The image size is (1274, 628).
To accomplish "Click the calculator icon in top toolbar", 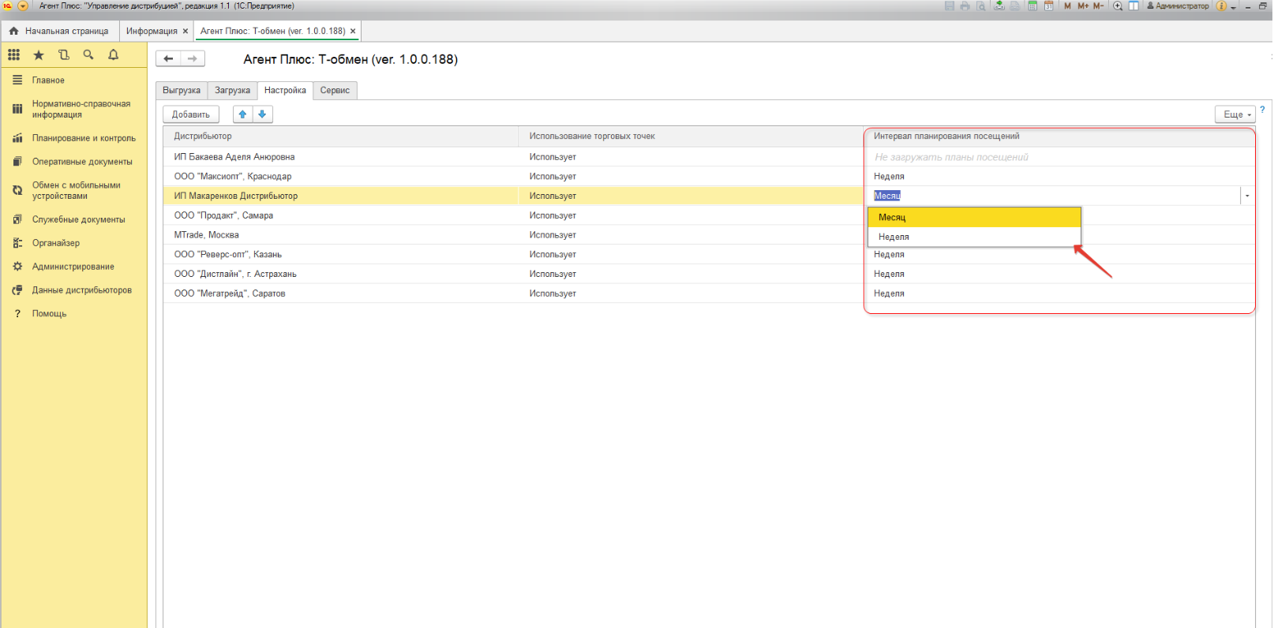I will click(1032, 6).
